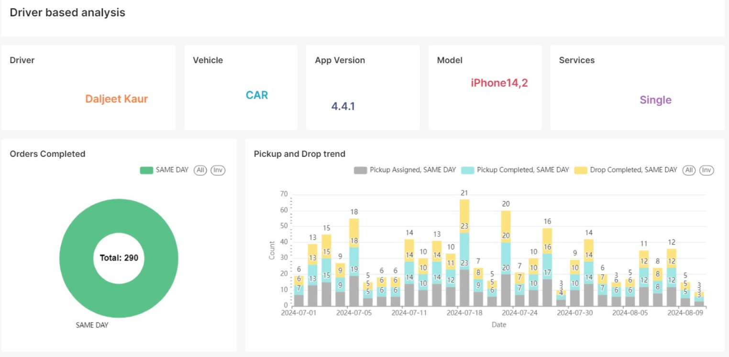Click All button in Orders Completed legend
The image size is (729, 357).
click(x=200, y=170)
